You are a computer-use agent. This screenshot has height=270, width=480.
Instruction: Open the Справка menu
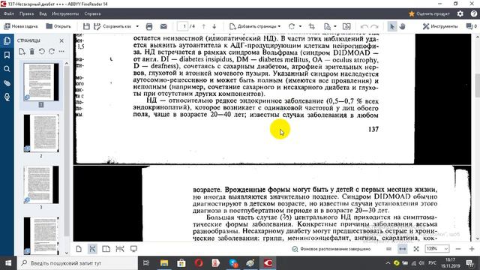[92, 13]
